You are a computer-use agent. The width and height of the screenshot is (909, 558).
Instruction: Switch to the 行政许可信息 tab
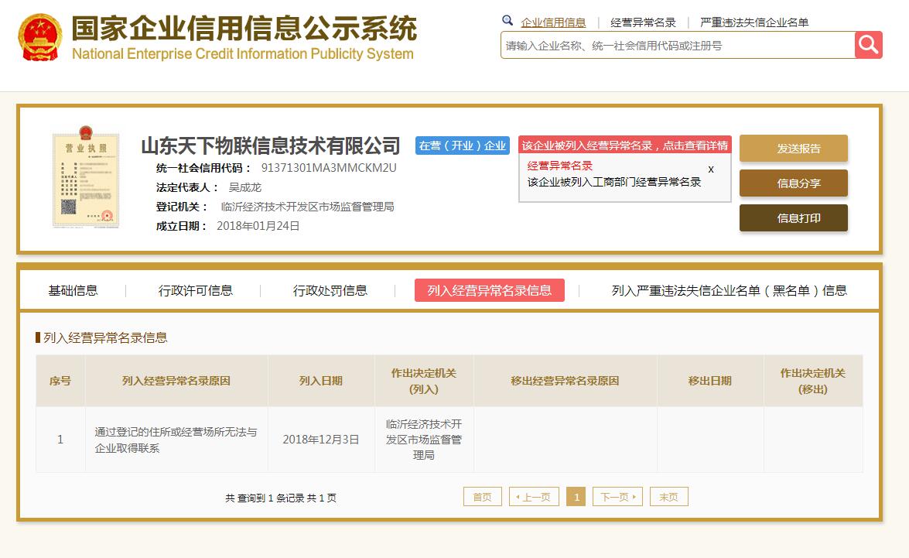pos(196,290)
